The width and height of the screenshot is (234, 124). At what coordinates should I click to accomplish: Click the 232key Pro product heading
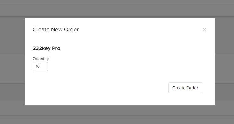tap(46, 48)
